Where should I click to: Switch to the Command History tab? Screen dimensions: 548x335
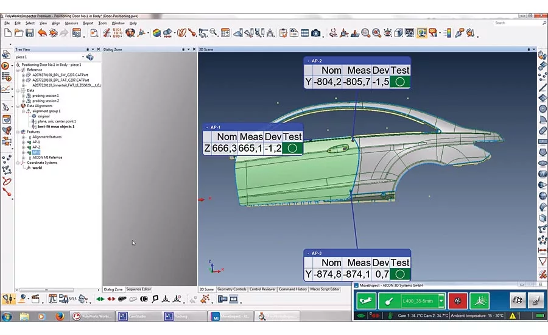tap(293, 289)
